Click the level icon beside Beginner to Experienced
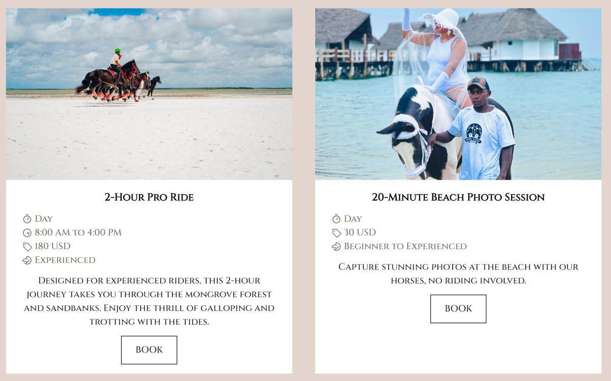 coord(336,247)
